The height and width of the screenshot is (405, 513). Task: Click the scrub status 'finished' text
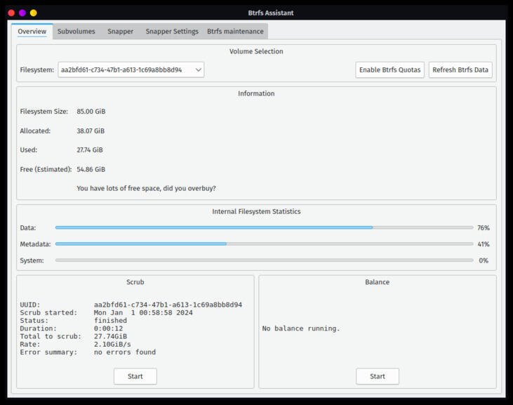tap(110, 320)
